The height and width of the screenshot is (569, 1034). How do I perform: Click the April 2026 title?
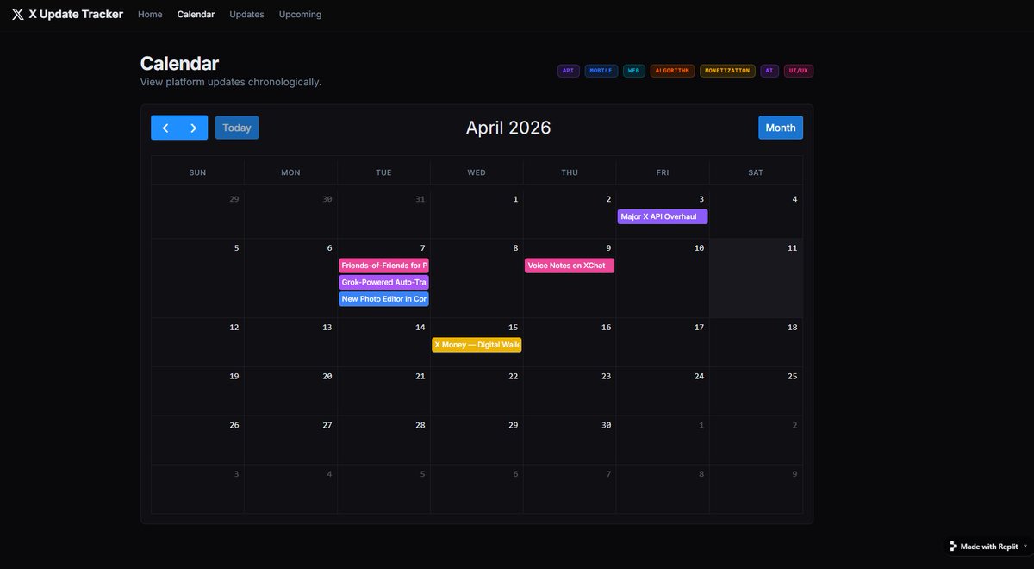click(x=508, y=128)
